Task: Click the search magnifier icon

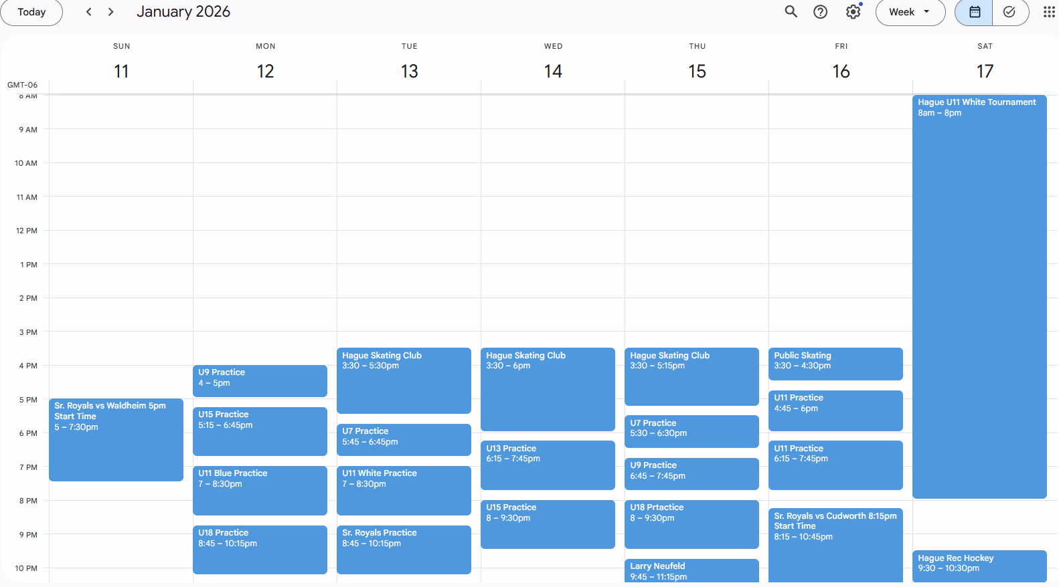Action: click(791, 11)
